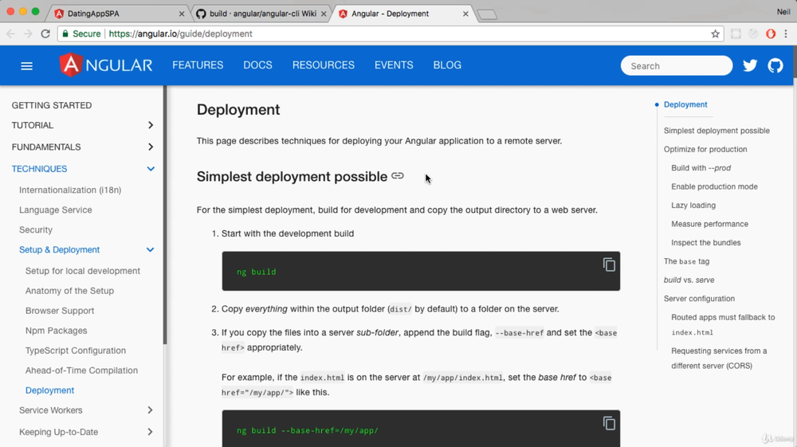Jump to Measure performance section
Screen dimensions: 797x447
[709, 224]
